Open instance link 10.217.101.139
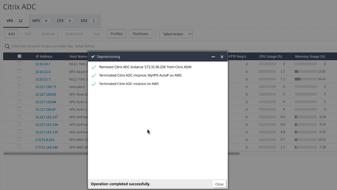The width and height of the screenshot is (337, 190). tap(47, 132)
